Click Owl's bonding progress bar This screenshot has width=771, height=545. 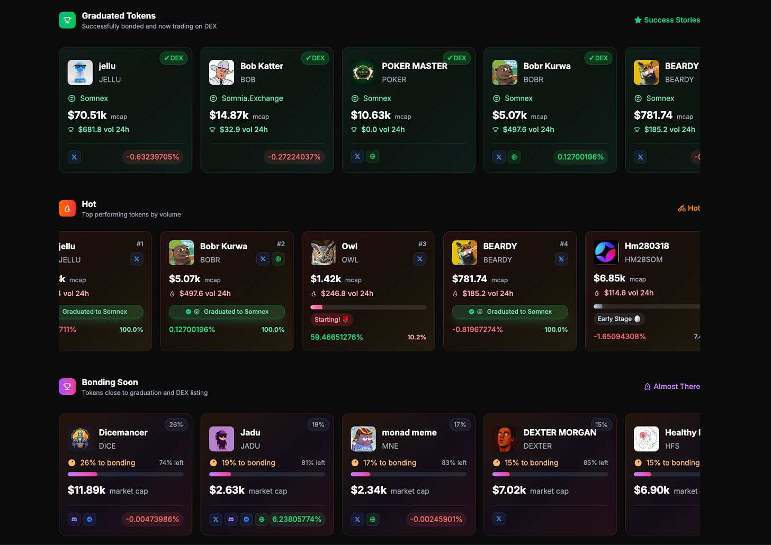pos(369,307)
